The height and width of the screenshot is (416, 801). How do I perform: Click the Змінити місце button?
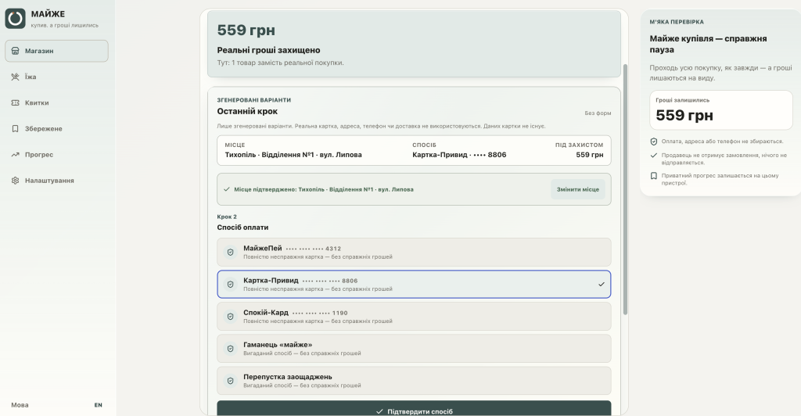click(578, 189)
